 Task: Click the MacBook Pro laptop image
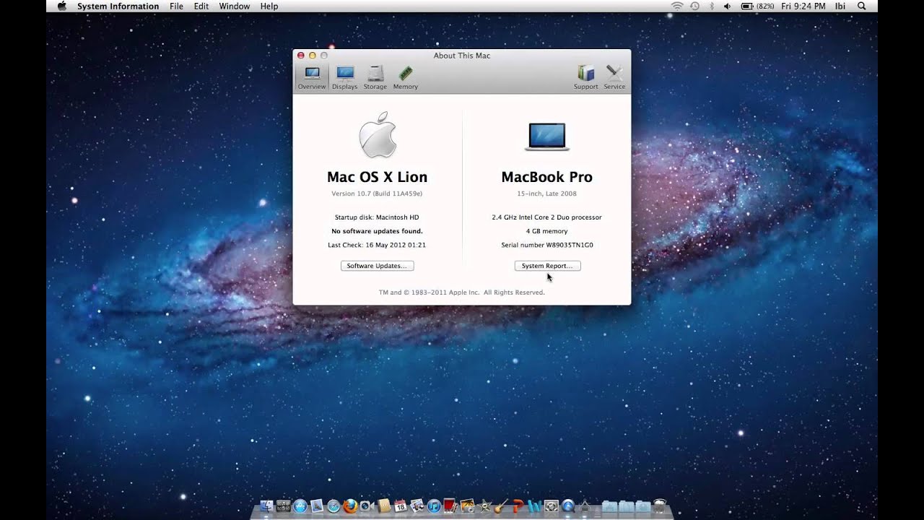[x=546, y=136]
